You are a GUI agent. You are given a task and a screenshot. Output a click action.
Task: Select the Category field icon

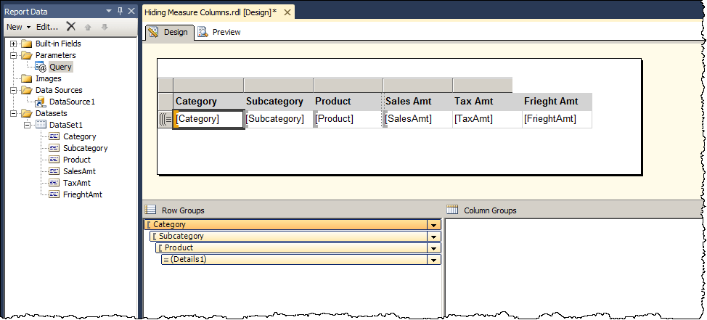(x=54, y=136)
